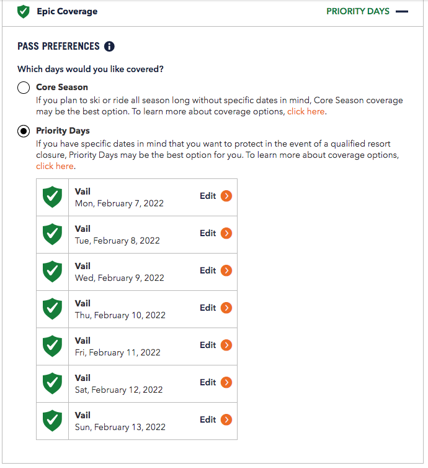Click green shield beside Tue, February 8

(x=52, y=234)
